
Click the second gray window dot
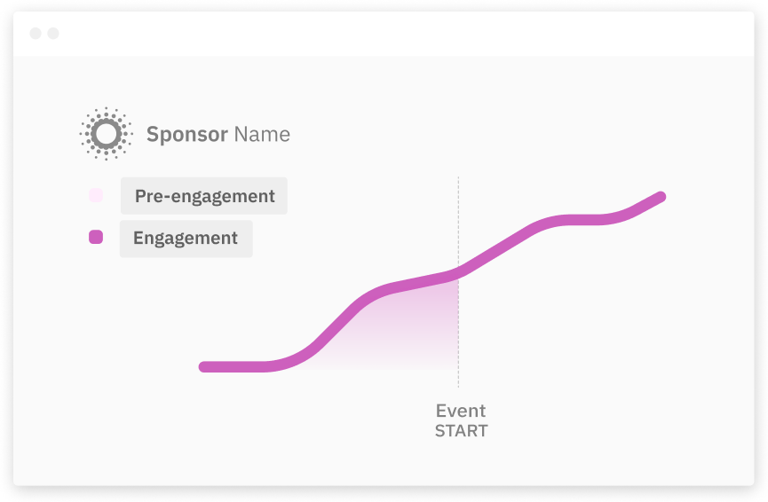click(53, 34)
